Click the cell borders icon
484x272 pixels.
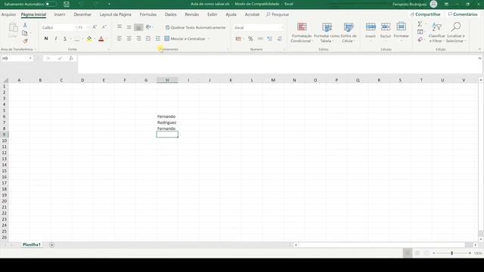point(76,39)
